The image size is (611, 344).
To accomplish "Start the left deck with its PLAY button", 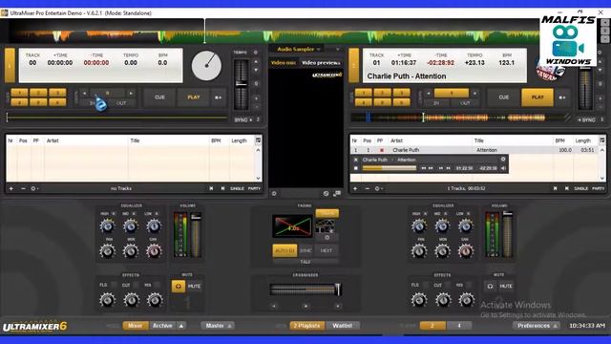I will click(193, 97).
